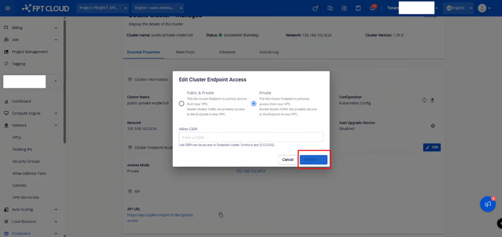
Task: Open Security Groups in the sidebar
Action: tap(26, 161)
